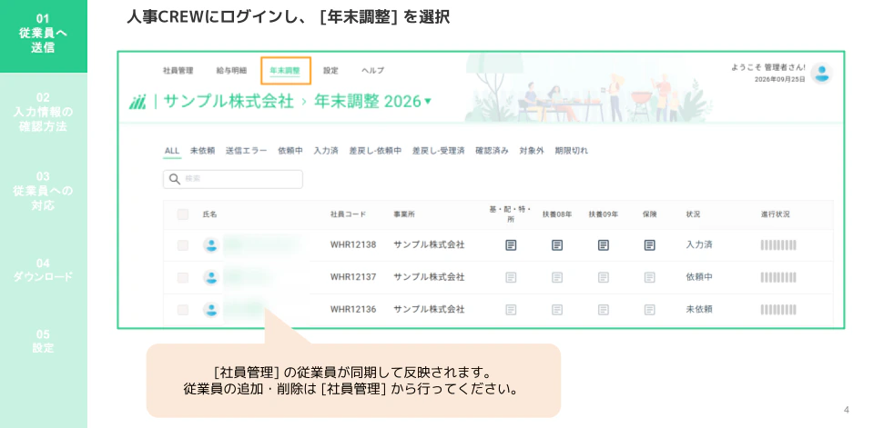This screenshot has height=428, width=874.
Task: Open the 基・配・特・所 document icon for WHR12138
Action: [511, 244]
